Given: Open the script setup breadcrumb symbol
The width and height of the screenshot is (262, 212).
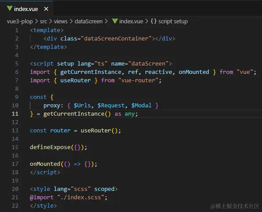Looking at the screenshot, I should pos(173,22).
